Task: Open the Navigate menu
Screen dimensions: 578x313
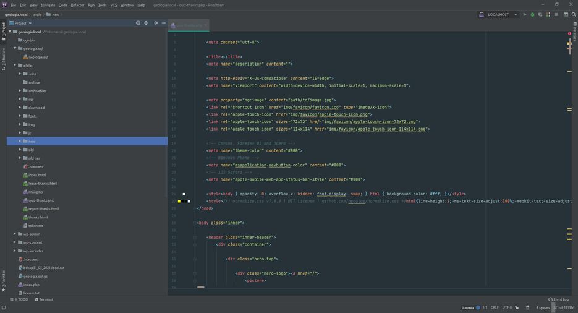Action: point(48,5)
